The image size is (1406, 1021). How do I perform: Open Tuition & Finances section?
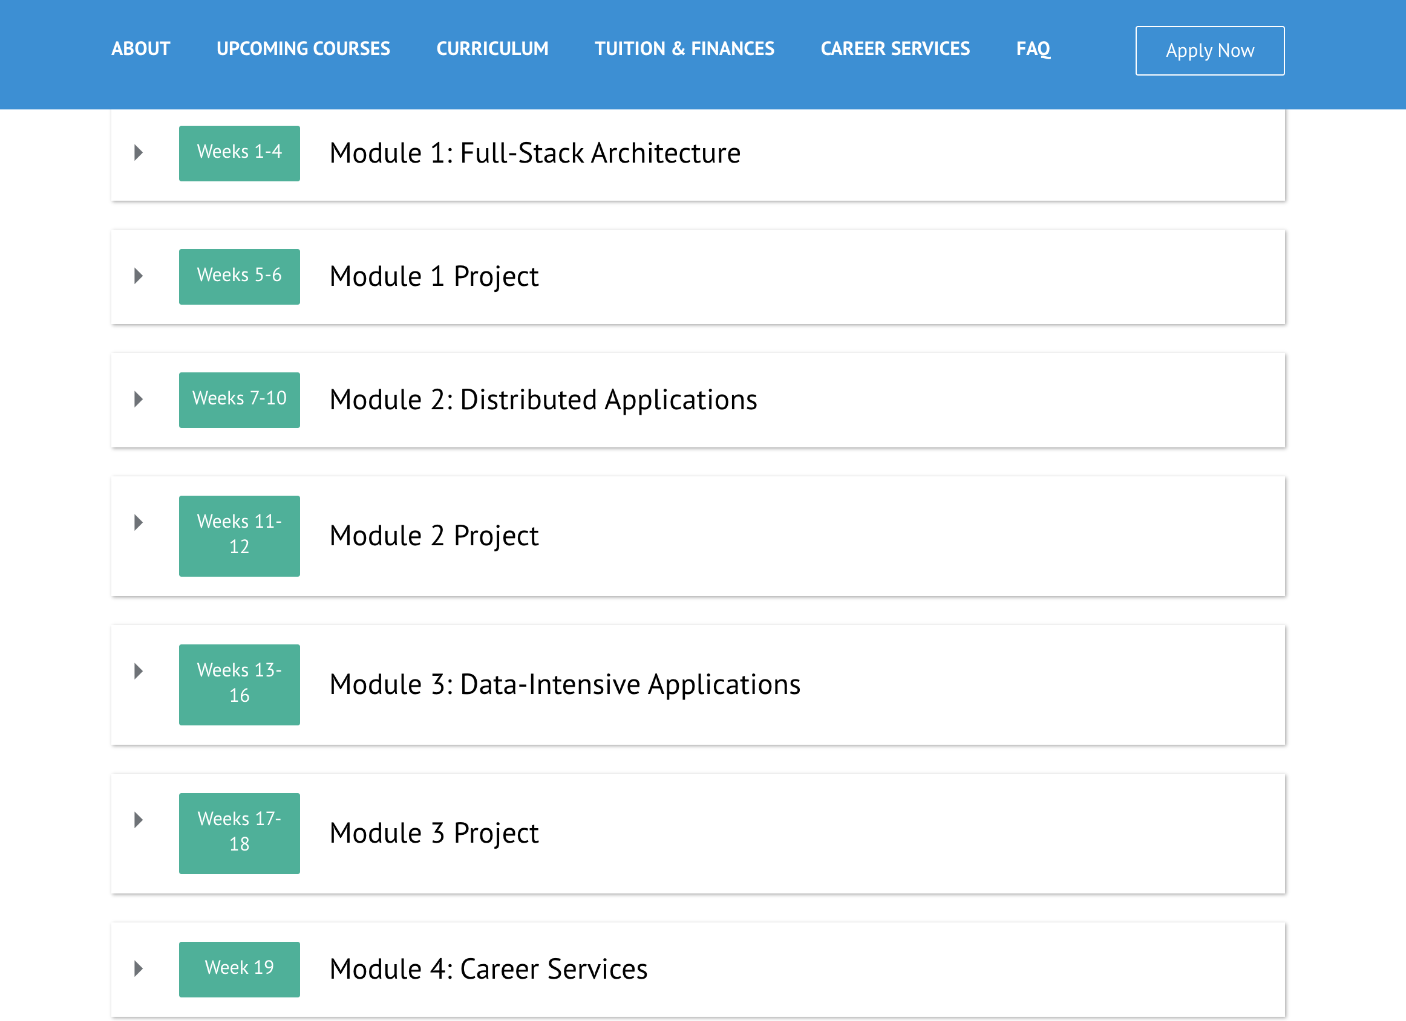(x=684, y=49)
